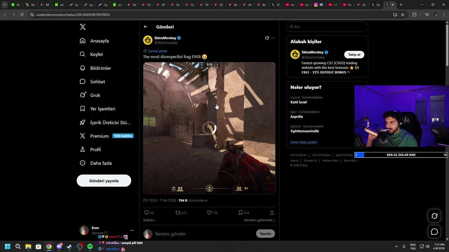Screen dimensions: 449x252
Task: Open Chrome media control icon
Action: 427,15
